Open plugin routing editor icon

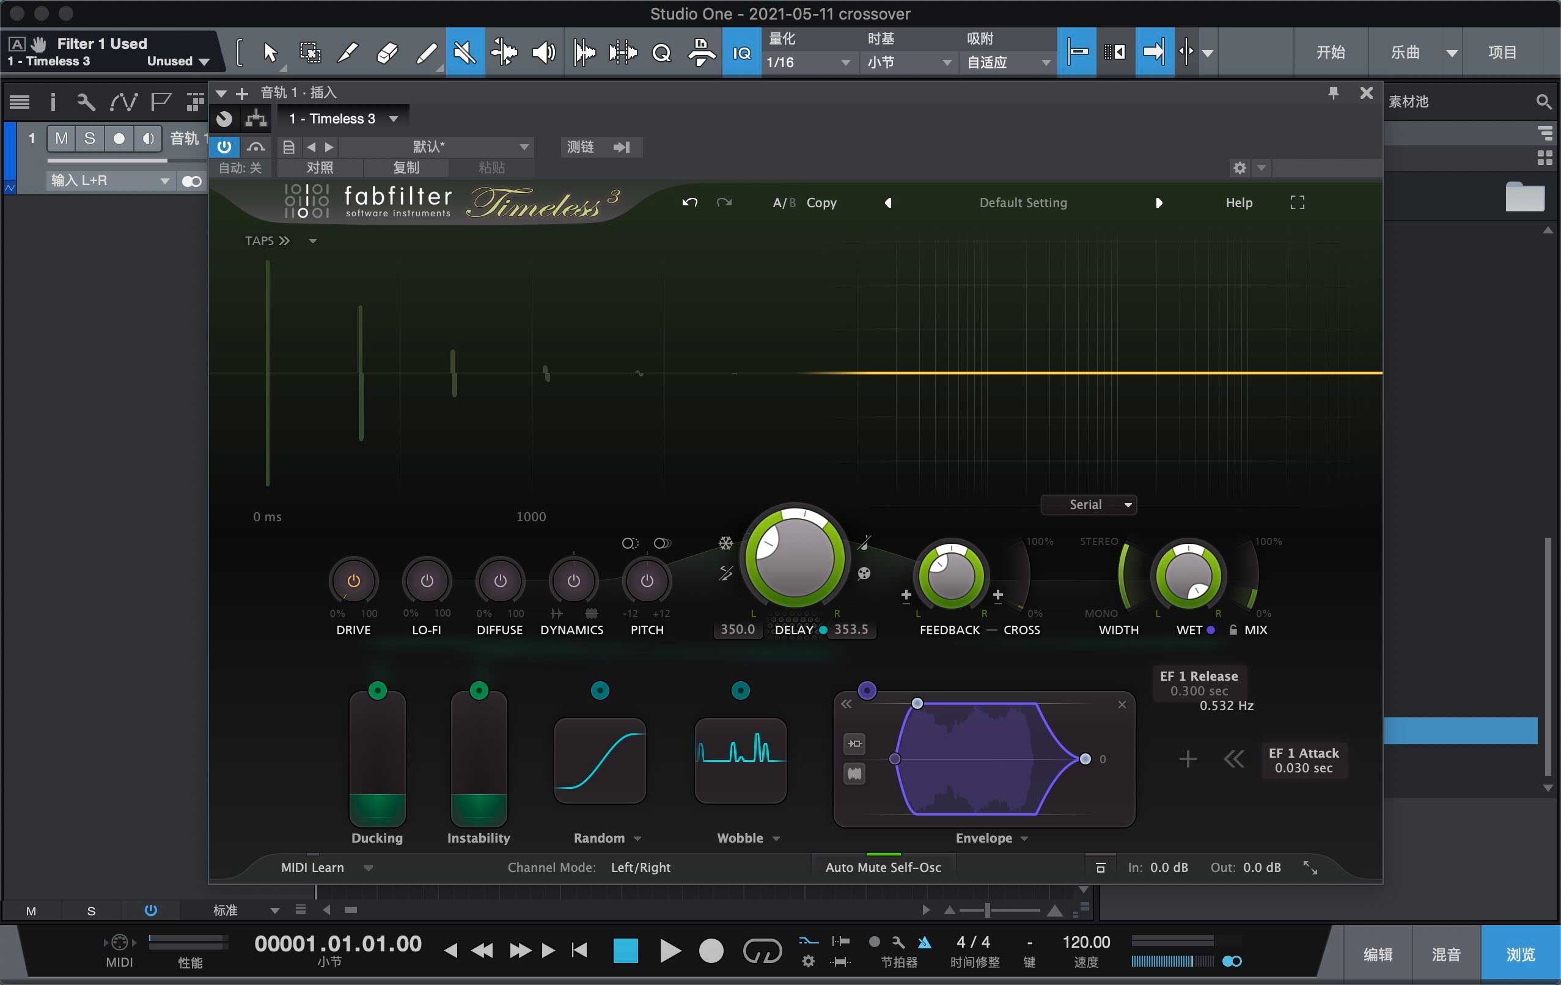[x=255, y=119]
